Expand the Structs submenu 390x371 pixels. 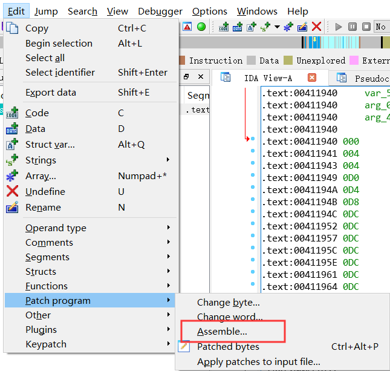[x=168, y=271]
